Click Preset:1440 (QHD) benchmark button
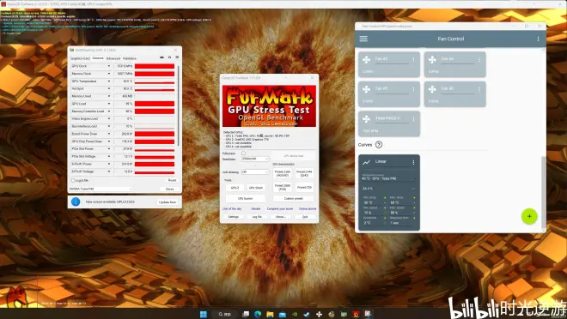567x319 pixels. pos(304,173)
